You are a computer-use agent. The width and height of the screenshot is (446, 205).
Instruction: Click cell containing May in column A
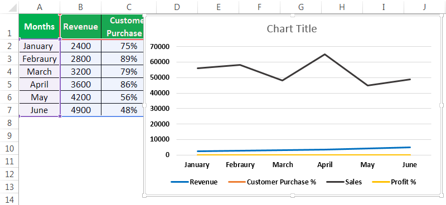click(x=40, y=97)
